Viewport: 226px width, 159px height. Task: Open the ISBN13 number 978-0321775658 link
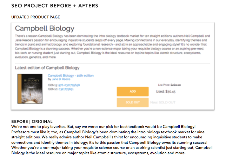click(x=69, y=85)
